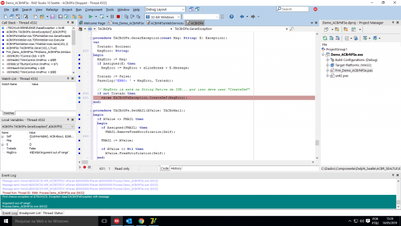Toggle breakpoint dot on 'MsgErro := Msg' line
The image size is (401, 226).
(x=79, y=59)
